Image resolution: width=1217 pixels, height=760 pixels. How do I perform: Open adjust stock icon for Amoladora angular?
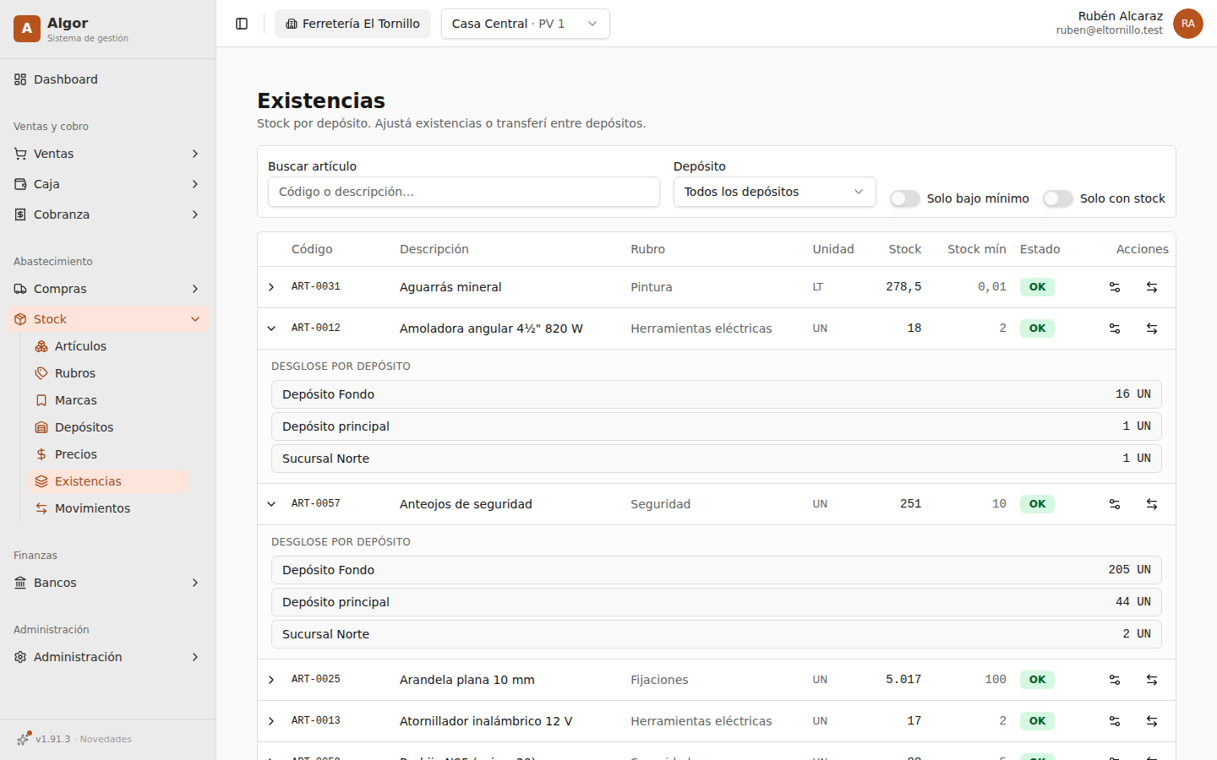pos(1115,328)
